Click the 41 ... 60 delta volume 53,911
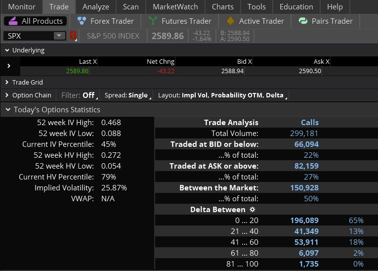Screen dimensions: 378x271 pyautogui.click(x=306, y=242)
